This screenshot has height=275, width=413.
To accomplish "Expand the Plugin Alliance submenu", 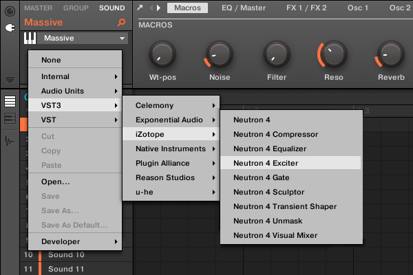I will pyautogui.click(x=171, y=163).
